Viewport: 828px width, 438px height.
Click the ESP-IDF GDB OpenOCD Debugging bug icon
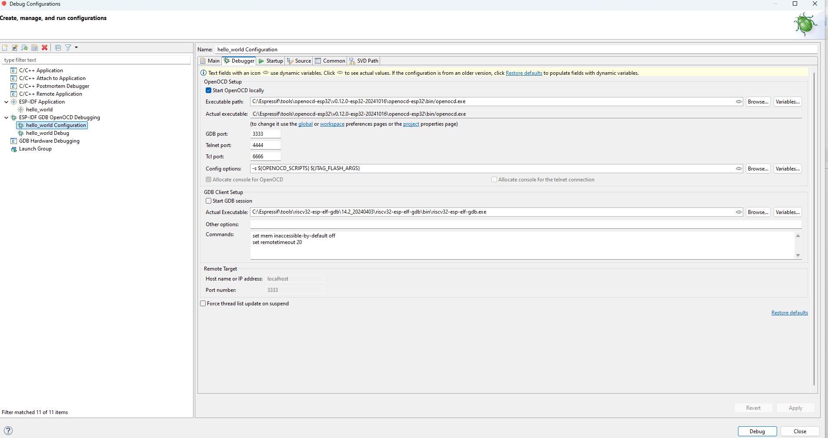click(13, 117)
